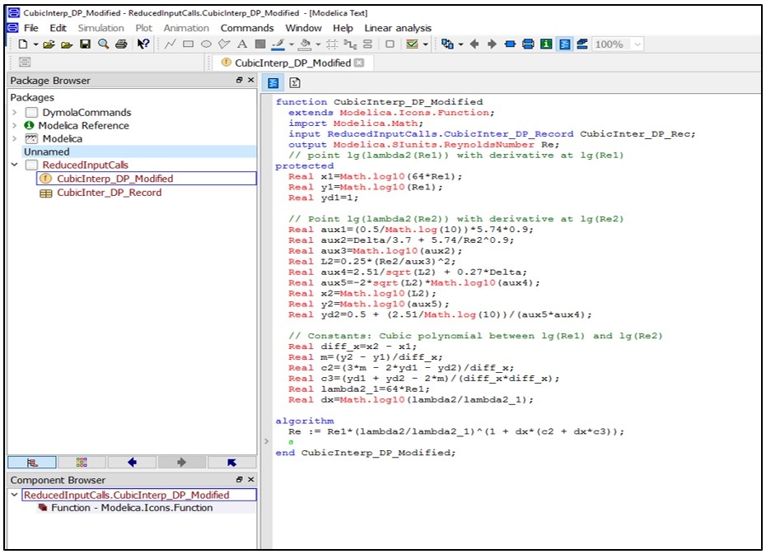
Task: Open the Commands menu
Action: point(247,28)
